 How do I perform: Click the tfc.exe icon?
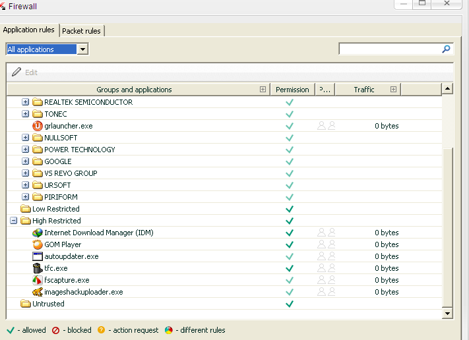point(38,268)
